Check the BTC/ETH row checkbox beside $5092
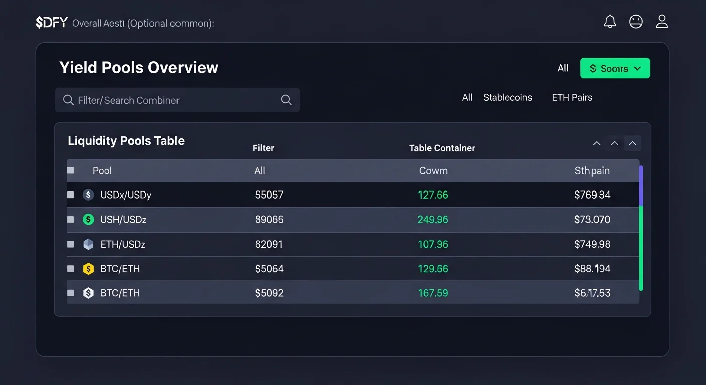 pyautogui.click(x=71, y=293)
